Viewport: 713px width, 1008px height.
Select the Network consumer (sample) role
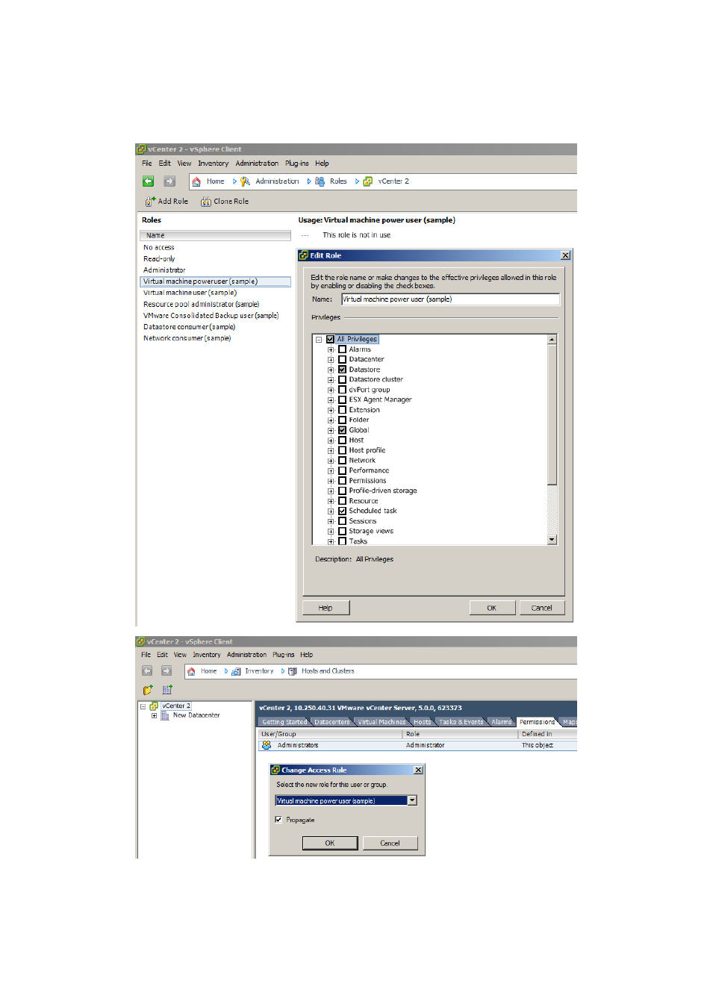click(x=187, y=338)
